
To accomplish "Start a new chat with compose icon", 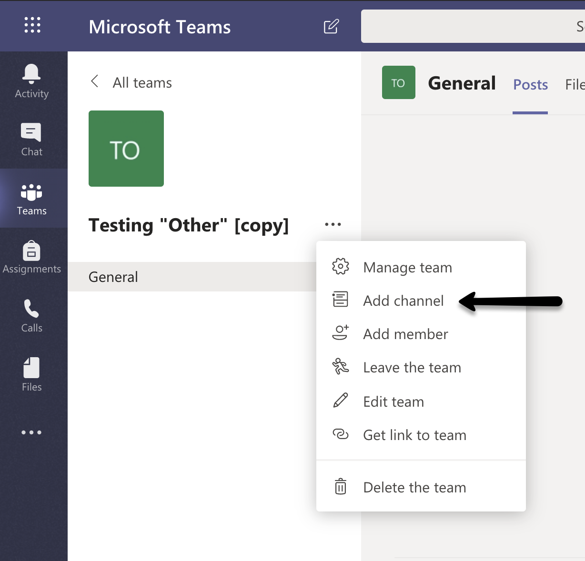I will (331, 27).
